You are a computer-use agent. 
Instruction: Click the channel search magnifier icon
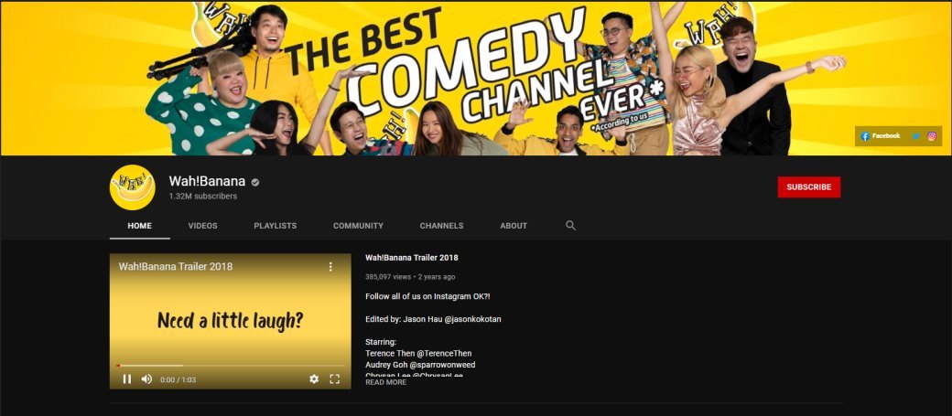coord(570,226)
